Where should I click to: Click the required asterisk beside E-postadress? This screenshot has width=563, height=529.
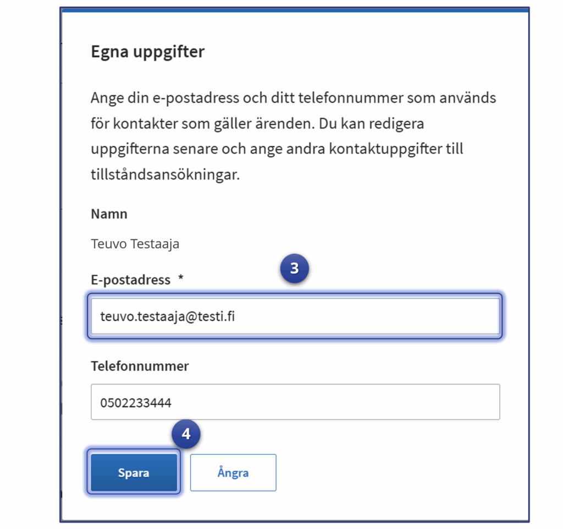coord(181,280)
